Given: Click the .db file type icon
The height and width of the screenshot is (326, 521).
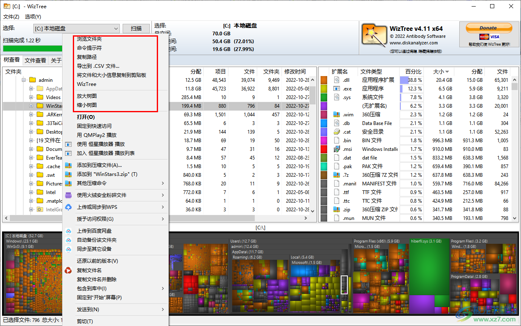Looking at the screenshot, I should 336,123.
